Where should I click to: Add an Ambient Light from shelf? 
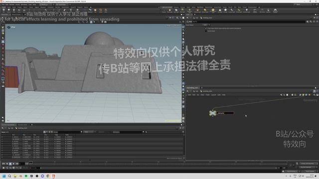247,10
